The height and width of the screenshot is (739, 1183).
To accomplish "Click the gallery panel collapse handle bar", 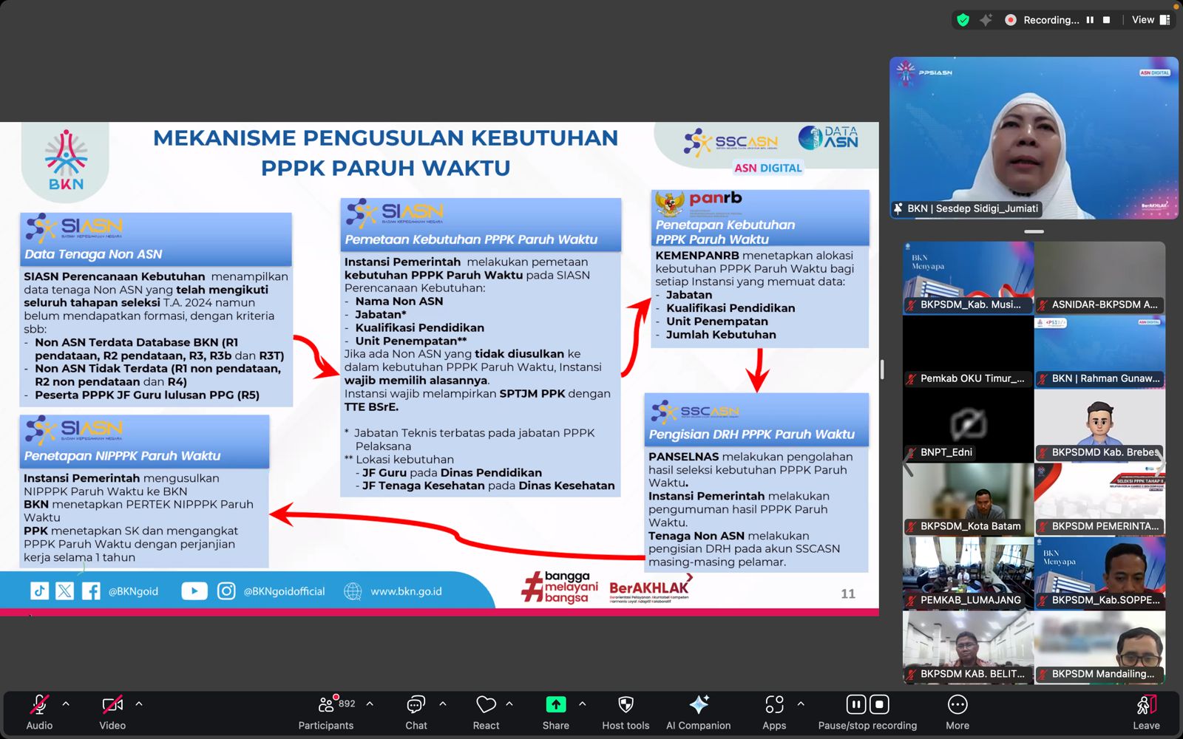I will point(1034,231).
